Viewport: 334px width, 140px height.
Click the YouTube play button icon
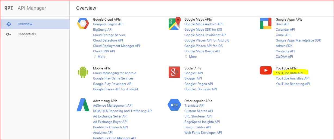[266, 70]
